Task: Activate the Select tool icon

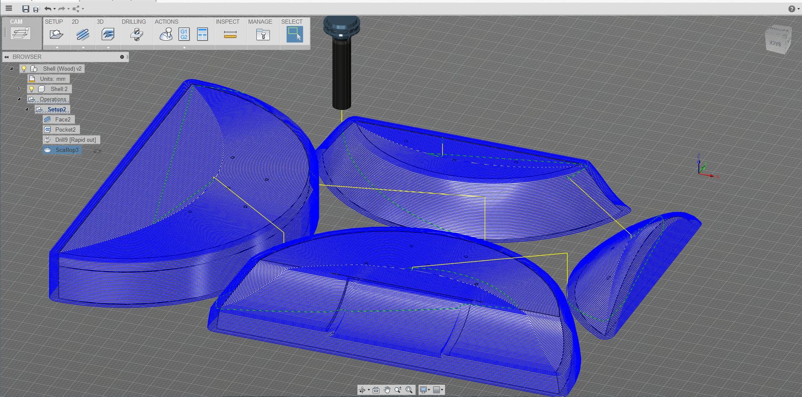Action: point(294,34)
